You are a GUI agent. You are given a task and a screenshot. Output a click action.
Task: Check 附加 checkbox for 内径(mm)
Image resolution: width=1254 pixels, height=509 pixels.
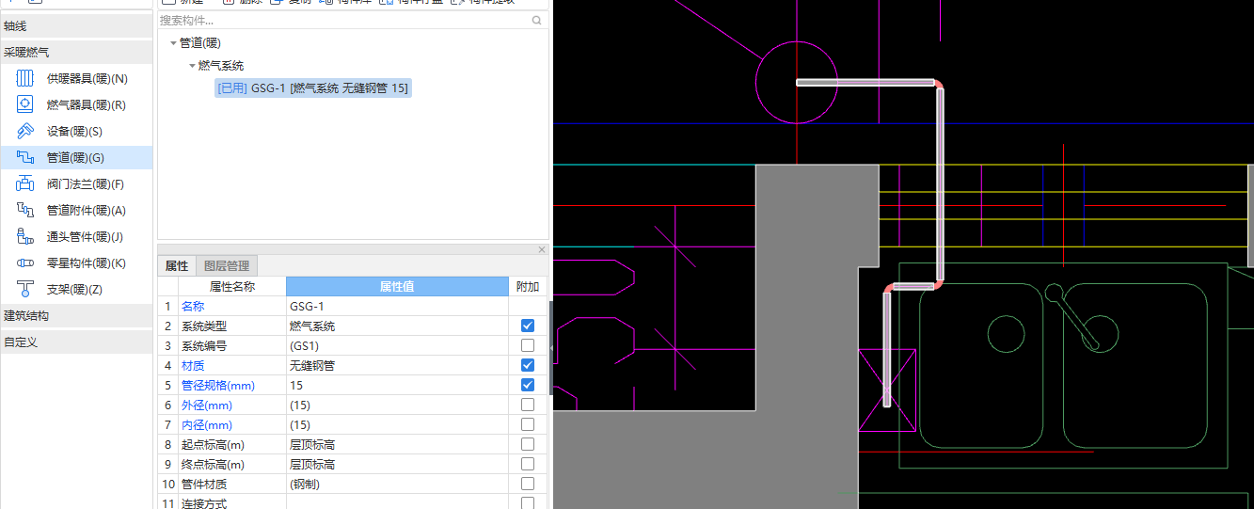click(x=528, y=424)
